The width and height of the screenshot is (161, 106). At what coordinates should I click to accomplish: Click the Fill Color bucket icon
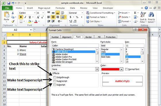[30, 21]
